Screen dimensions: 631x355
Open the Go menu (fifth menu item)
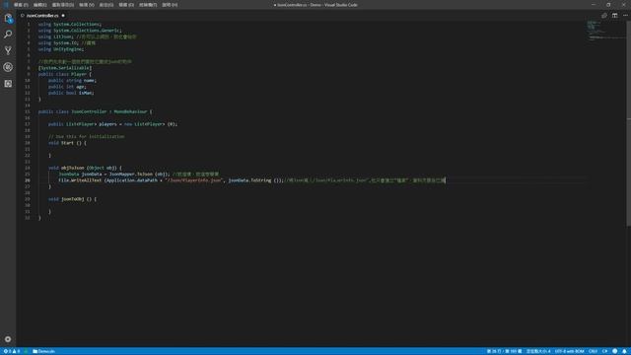click(106, 5)
